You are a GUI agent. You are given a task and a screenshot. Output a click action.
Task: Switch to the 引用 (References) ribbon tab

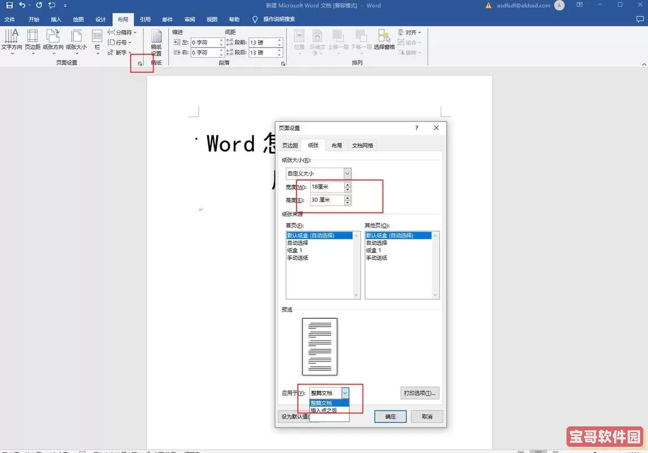(145, 19)
